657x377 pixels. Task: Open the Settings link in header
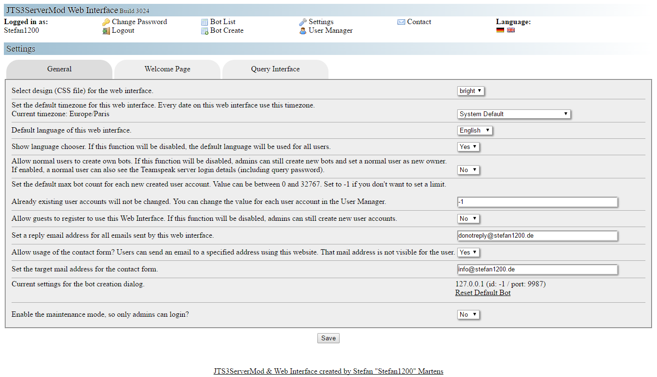pos(321,22)
